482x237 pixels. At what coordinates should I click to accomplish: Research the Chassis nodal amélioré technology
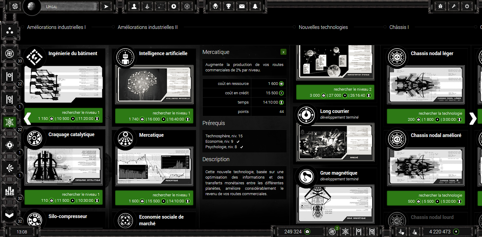coord(426,198)
